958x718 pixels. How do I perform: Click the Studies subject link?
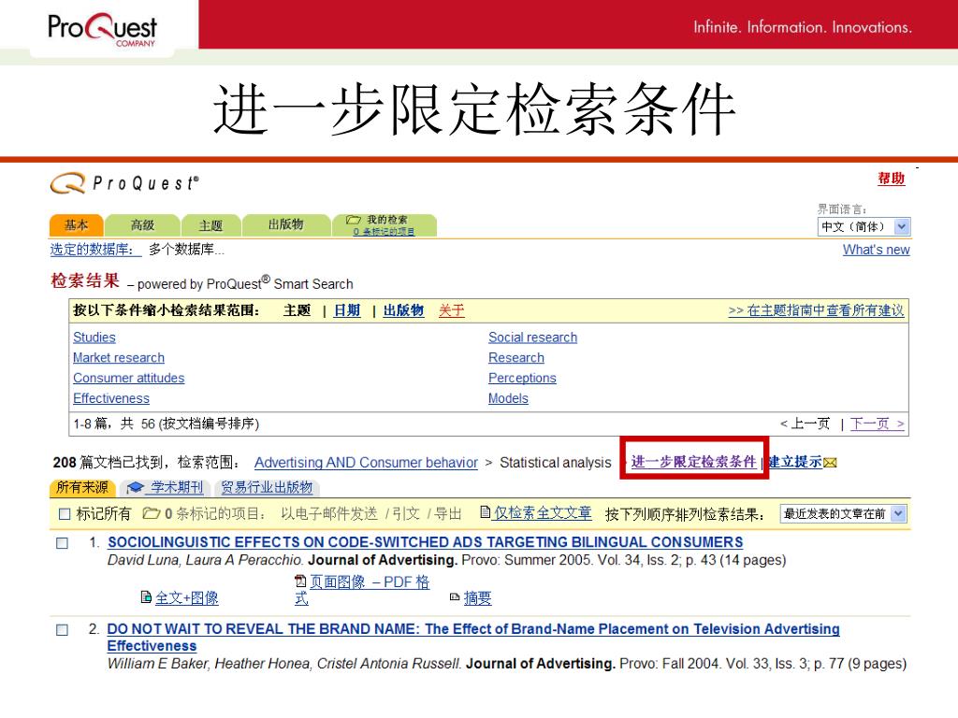pos(94,337)
